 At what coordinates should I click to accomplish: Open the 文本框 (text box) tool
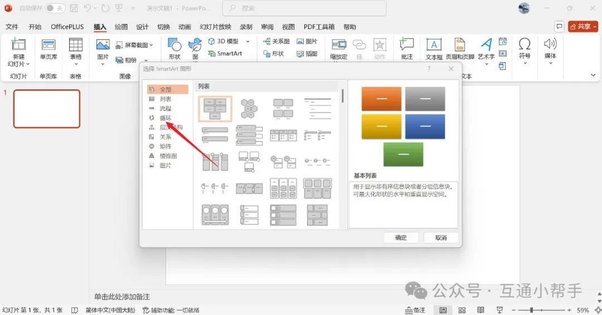pos(434,49)
